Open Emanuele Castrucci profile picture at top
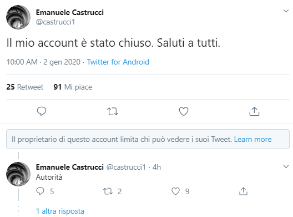 click(18, 17)
